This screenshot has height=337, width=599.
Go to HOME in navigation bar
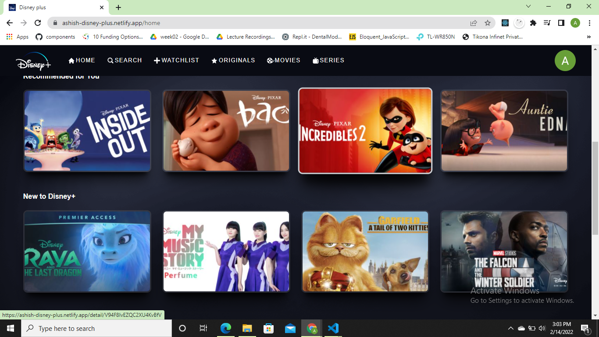[82, 61]
